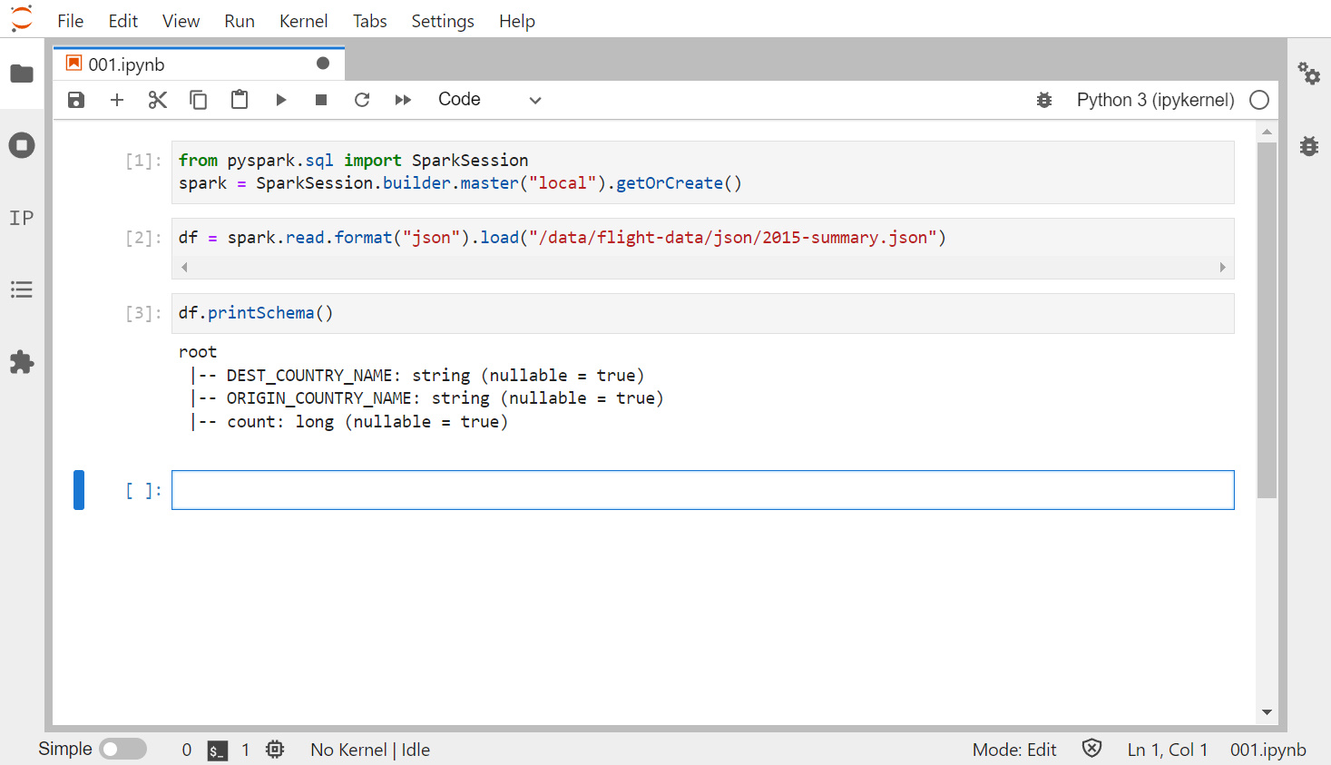Screen dimensions: 1331x765
Task: Click No Kernel | Idle status text
Action: 370,750
